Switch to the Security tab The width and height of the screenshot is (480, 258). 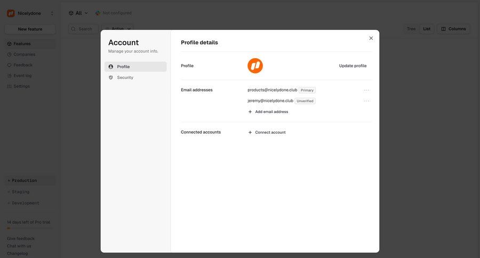(x=135, y=77)
